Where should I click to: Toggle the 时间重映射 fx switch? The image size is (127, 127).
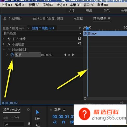coord(9,50)
